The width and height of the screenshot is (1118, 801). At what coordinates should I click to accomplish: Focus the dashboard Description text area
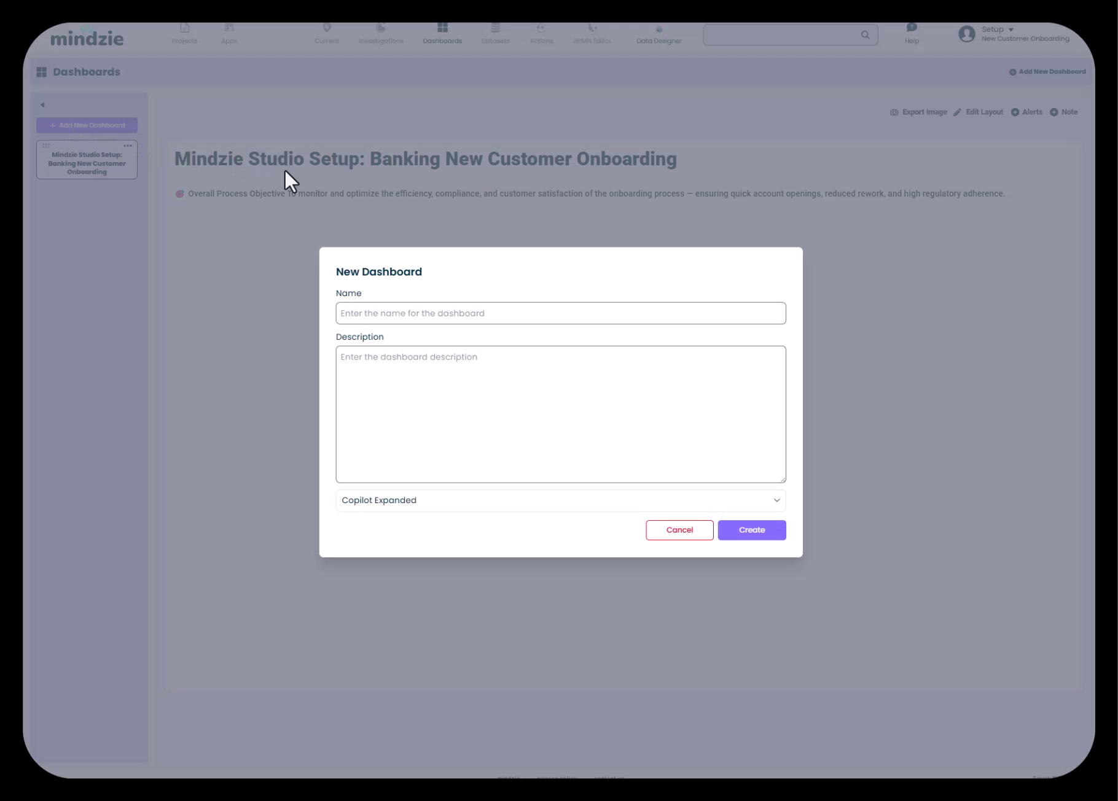560,414
